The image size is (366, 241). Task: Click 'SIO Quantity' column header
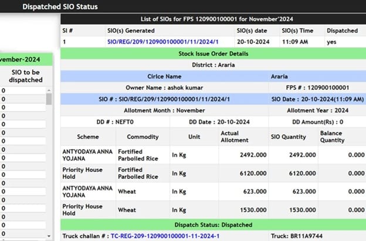(293, 137)
